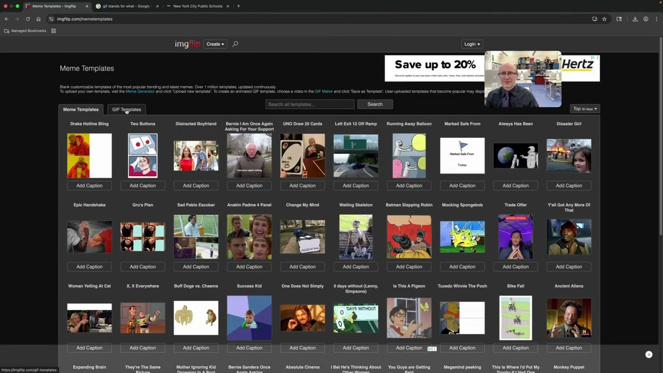Click the browser address bar
Viewport: 663px width, 373px height.
321,19
